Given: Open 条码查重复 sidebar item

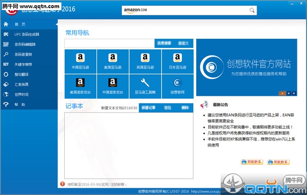Looking at the screenshot, I should tap(29, 54).
